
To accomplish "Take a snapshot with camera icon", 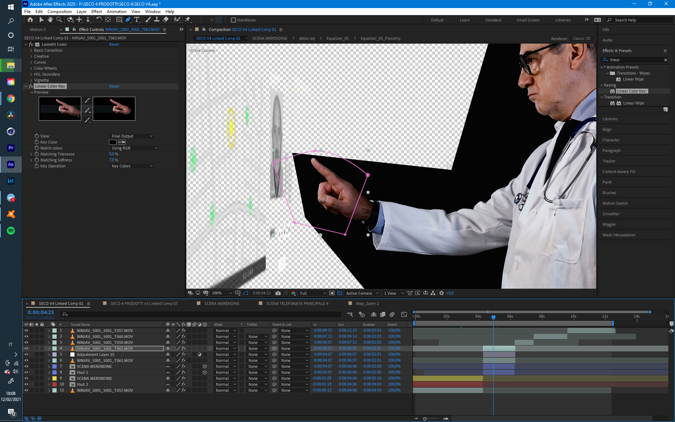I will point(278,293).
